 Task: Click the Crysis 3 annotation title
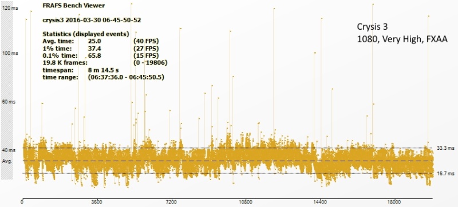point(373,27)
